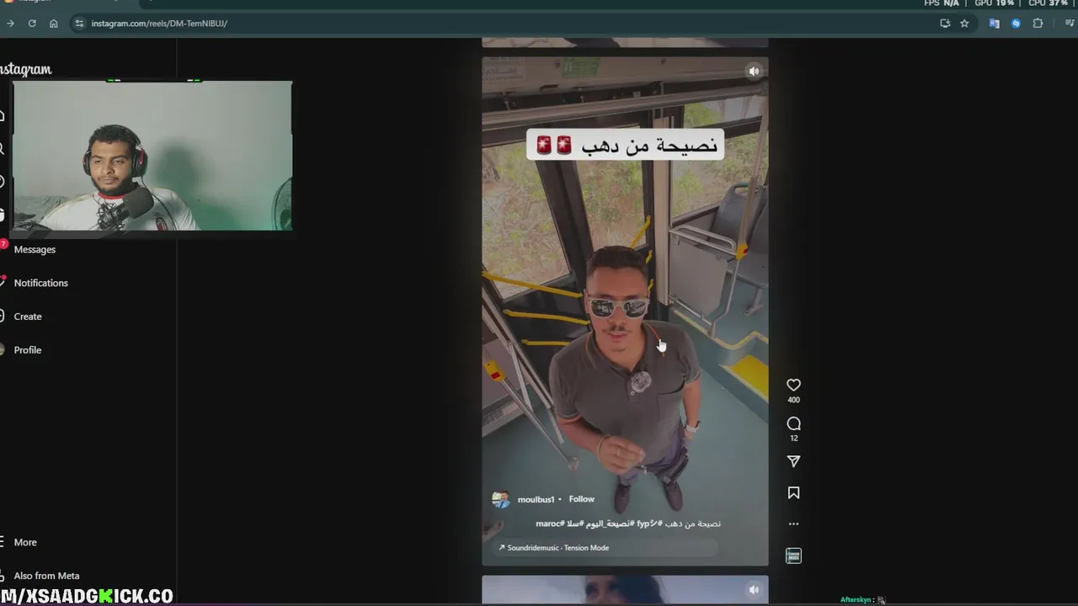Open the audio thumbnail below the options dots
The height and width of the screenshot is (606, 1078).
click(x=793, y=555)
